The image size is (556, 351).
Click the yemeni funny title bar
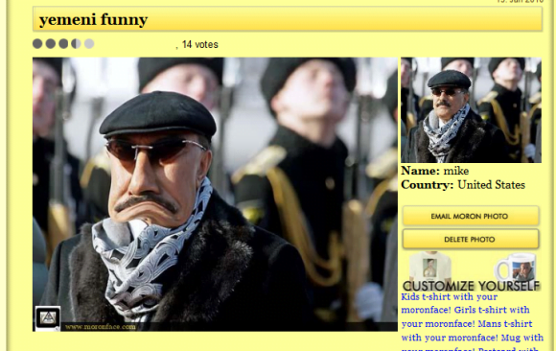coord(288,19)
